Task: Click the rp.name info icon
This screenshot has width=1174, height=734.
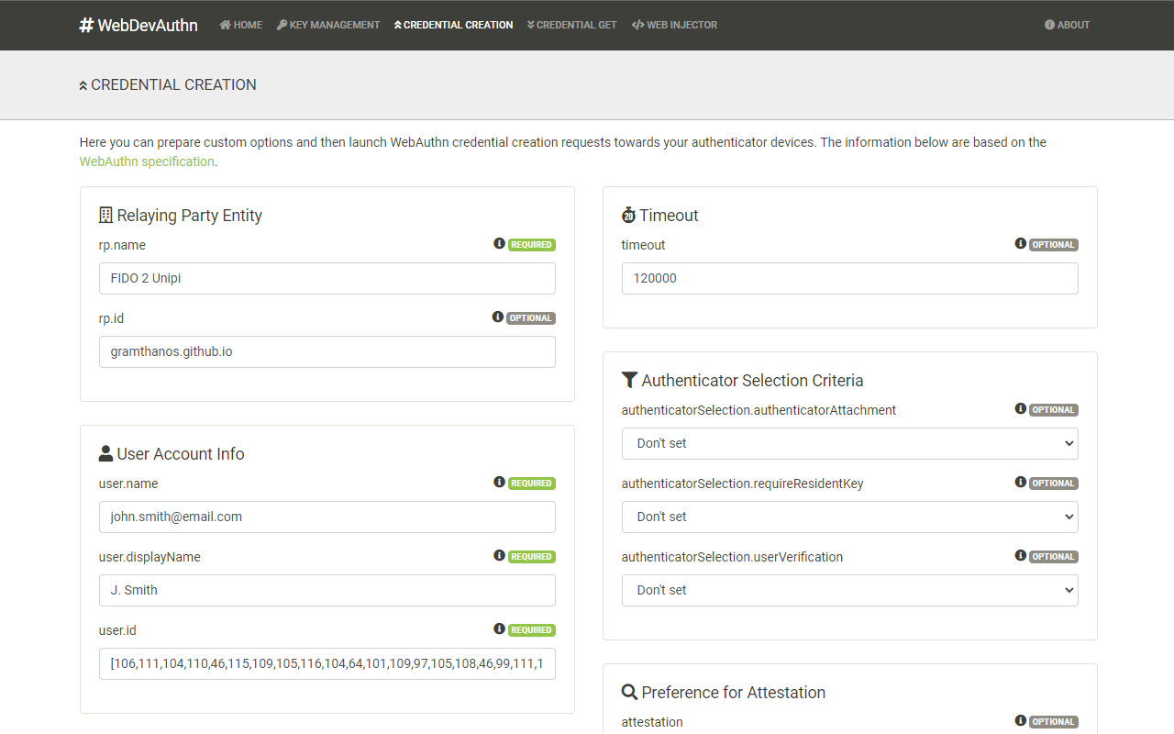Action: coord(499,244)
